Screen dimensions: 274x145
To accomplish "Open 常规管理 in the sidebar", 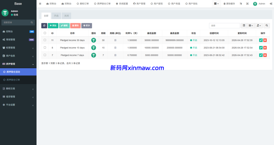I will click(18, 39).
